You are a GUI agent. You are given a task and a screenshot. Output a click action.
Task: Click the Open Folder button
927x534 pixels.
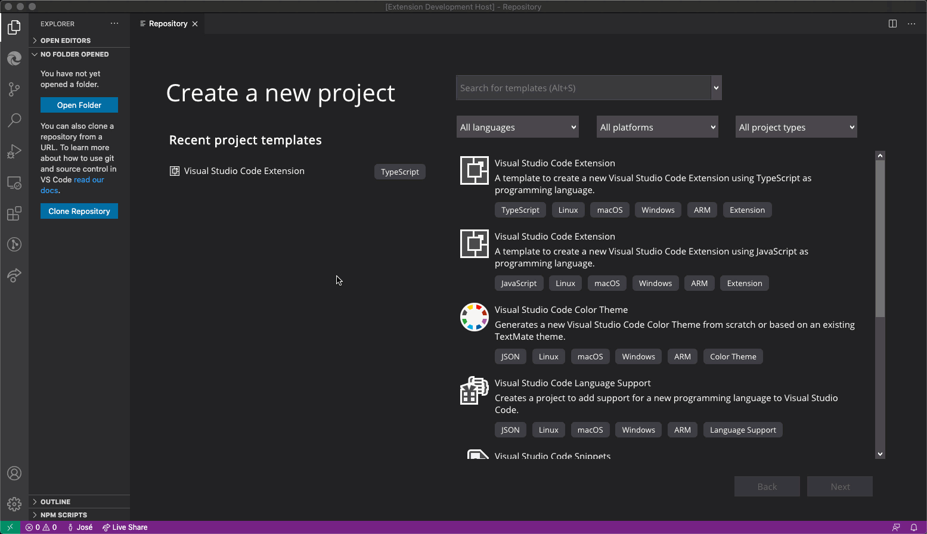[79, 105]
